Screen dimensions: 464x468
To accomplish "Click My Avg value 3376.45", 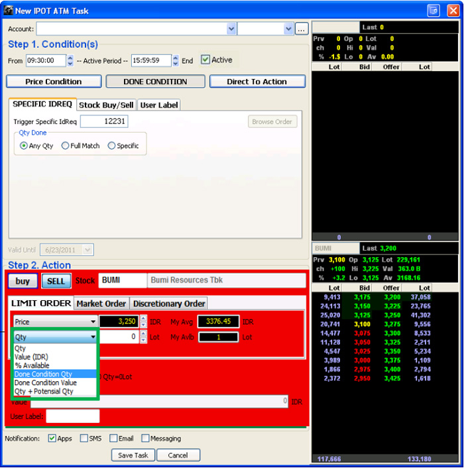I will (x=219, y=322).
